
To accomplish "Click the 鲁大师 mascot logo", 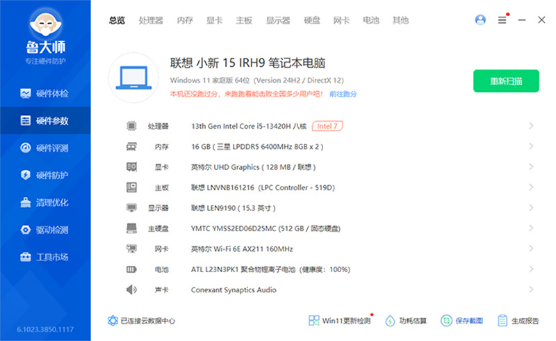I will pos(45,24).
